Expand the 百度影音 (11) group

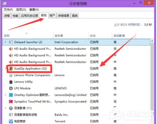[x=6, y=108]
